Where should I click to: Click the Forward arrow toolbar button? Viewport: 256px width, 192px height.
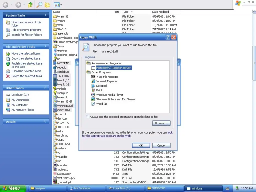pos(18,5)
